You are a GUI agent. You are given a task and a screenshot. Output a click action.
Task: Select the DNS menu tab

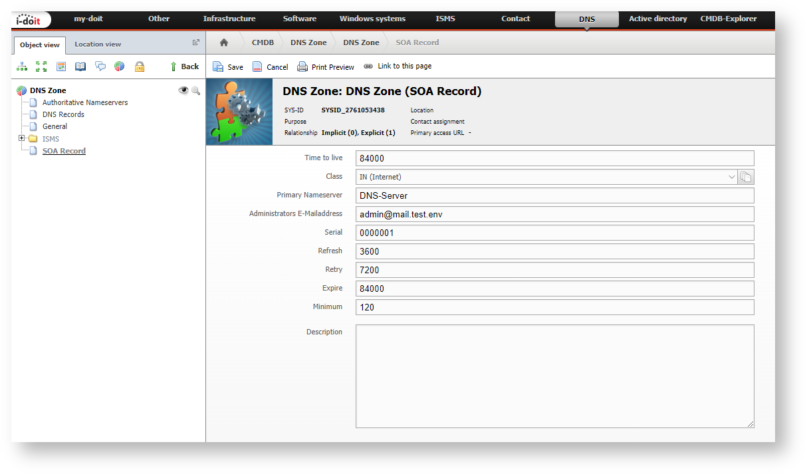(x=587, y=19)
